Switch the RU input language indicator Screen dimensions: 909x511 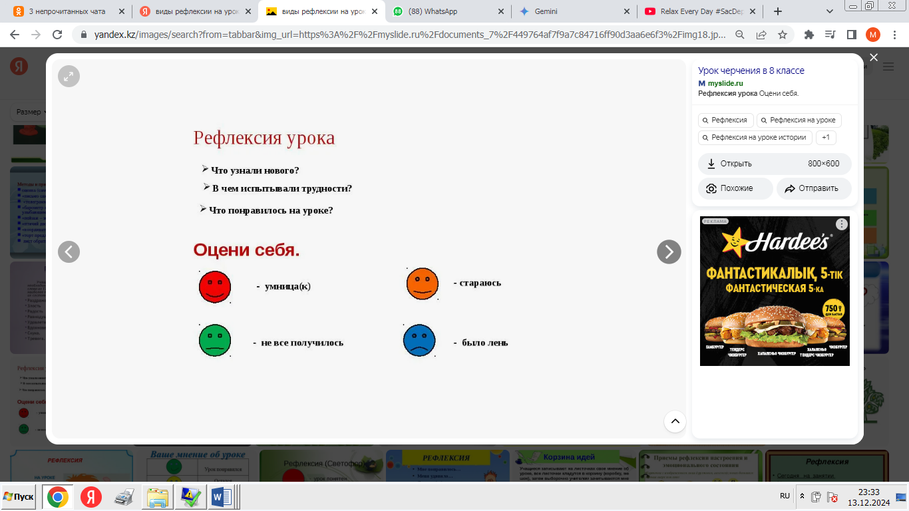785,496
